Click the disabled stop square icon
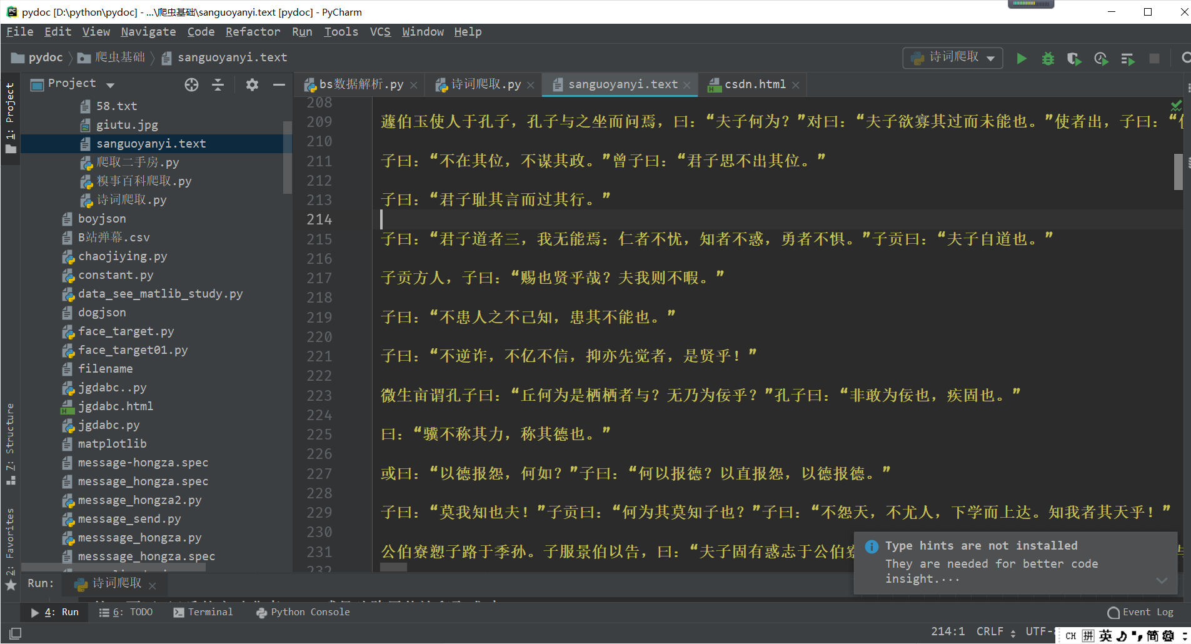The width and height of the screenshot is (1191, 644). [x=1154, y=58]
